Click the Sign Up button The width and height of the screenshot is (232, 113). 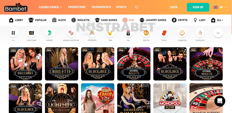pos(198,7)
